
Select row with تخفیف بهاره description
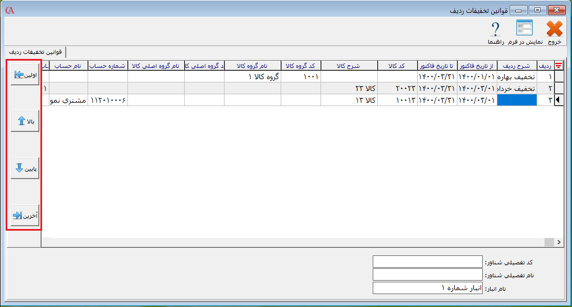pos(517,76)
